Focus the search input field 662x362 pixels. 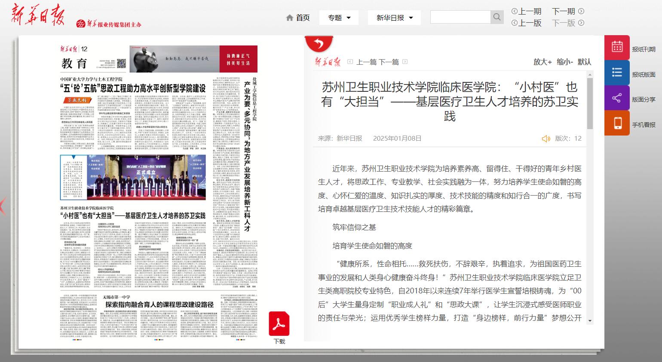coord(460,17)
